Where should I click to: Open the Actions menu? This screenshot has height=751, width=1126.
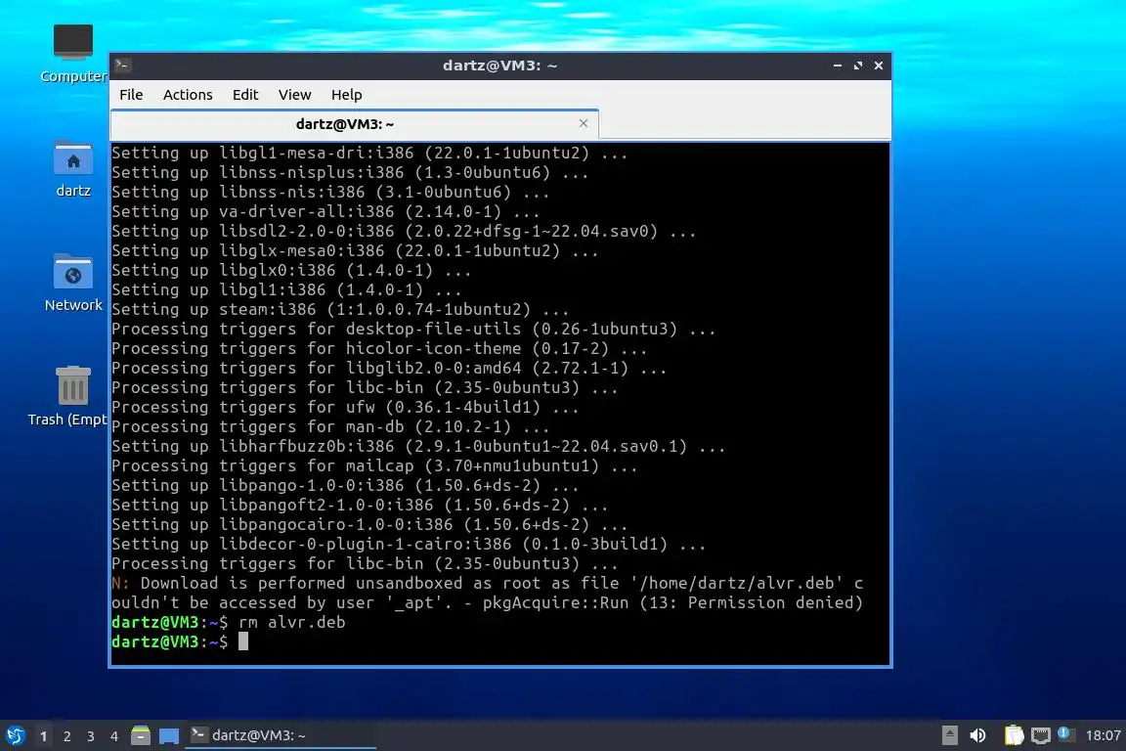[x=188, y=95]
